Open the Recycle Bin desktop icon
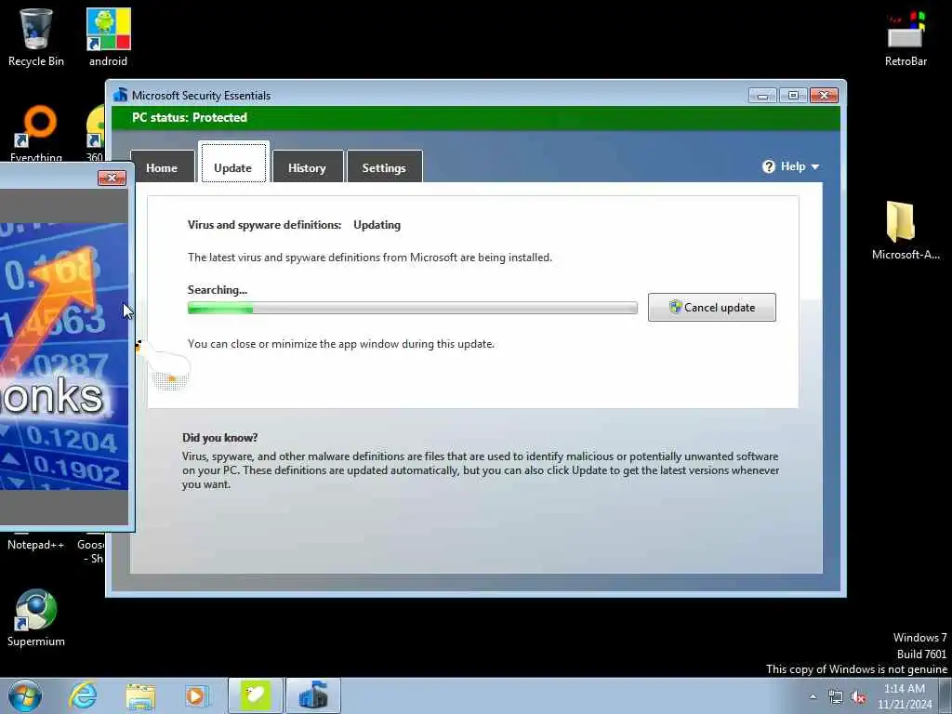This screenshot has width=952, height=714. [36, 36]
